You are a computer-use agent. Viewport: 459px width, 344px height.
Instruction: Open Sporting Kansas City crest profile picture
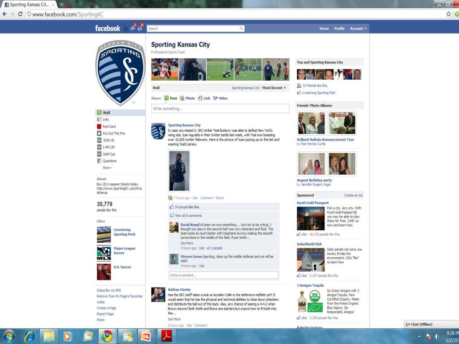pyautogui.click(x=120, y=73)
